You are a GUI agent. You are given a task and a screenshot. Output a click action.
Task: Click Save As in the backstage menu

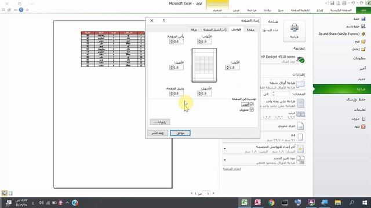point(355,26)
